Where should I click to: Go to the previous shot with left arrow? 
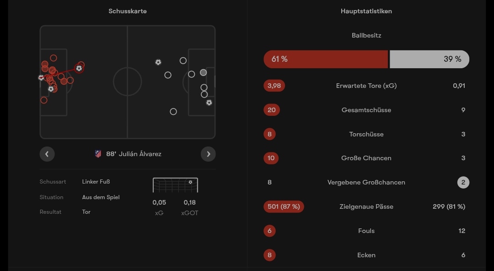coord(47,154)
